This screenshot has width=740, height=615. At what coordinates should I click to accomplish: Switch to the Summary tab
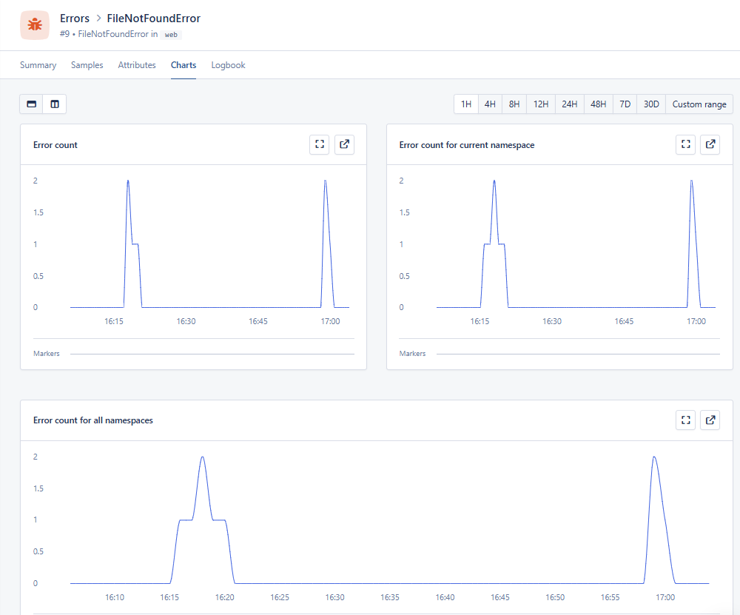38,65
